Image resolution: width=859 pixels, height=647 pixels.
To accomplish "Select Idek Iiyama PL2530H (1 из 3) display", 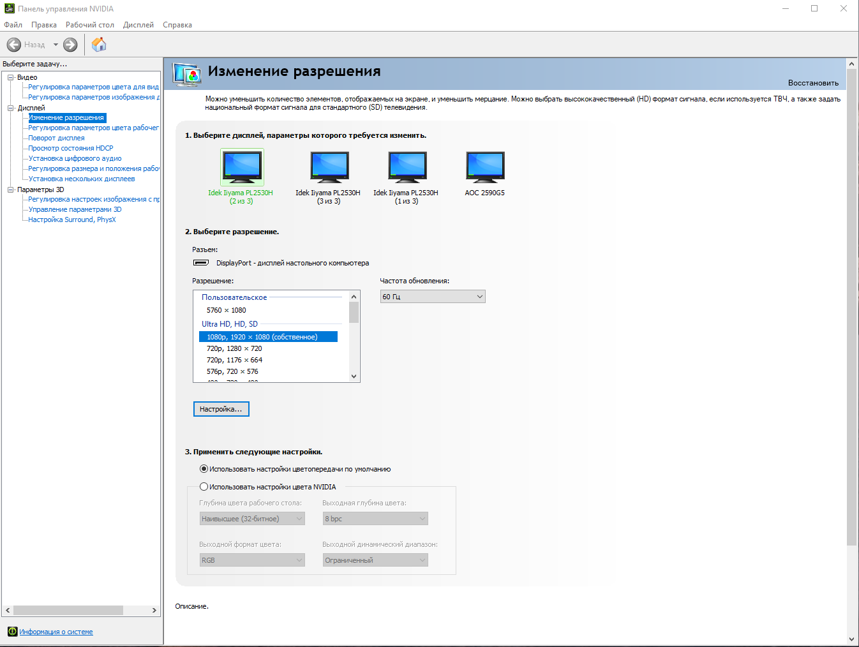I will (407, 177).
